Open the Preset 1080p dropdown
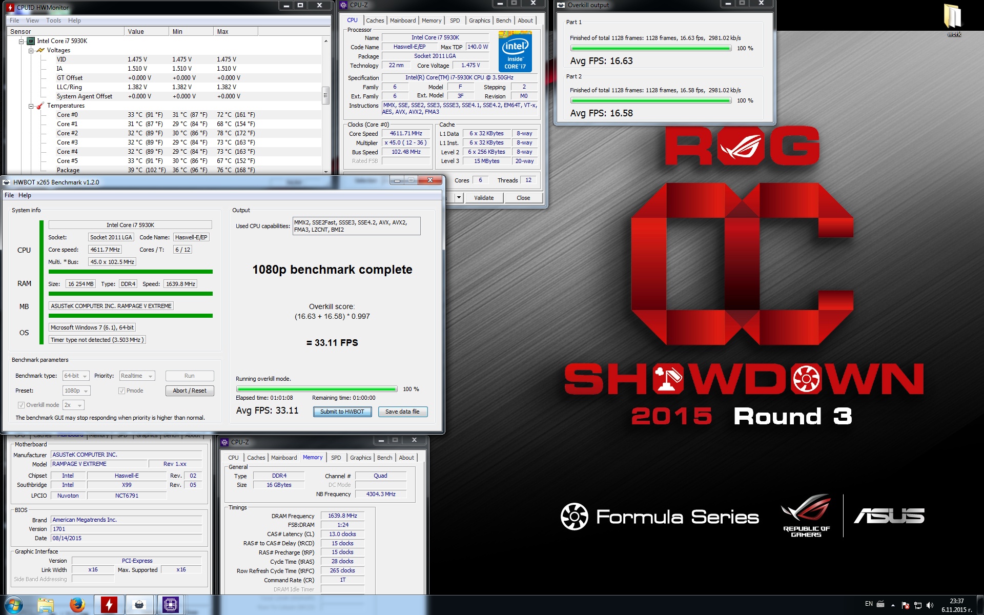The width and height of the screenshot is (984, 615). point(76,391)
